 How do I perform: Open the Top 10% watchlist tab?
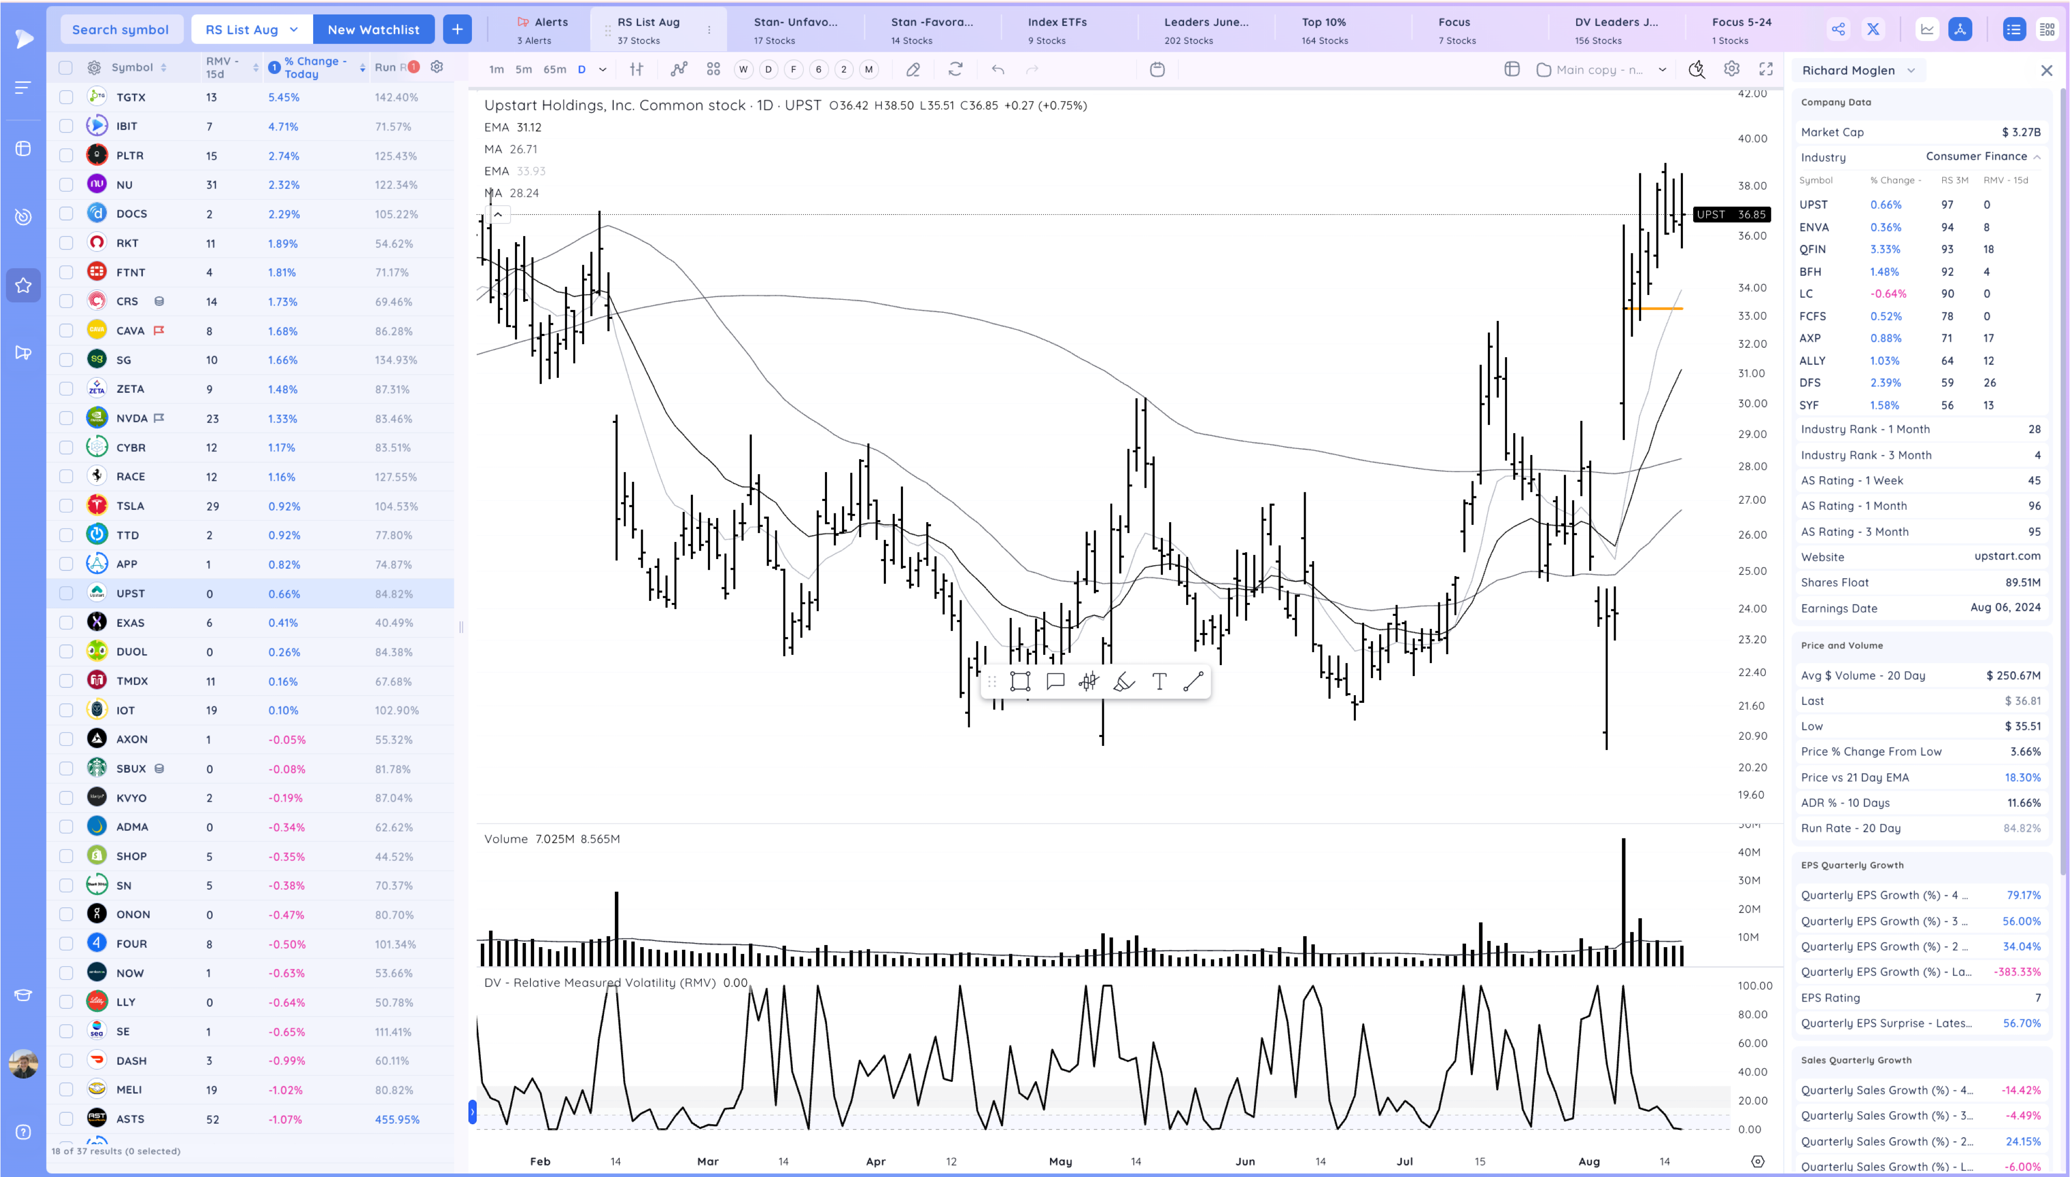point(1323,30)
